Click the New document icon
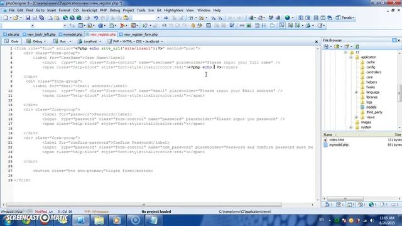This screenshot has height=226, width=402. [x=6, y=18]
